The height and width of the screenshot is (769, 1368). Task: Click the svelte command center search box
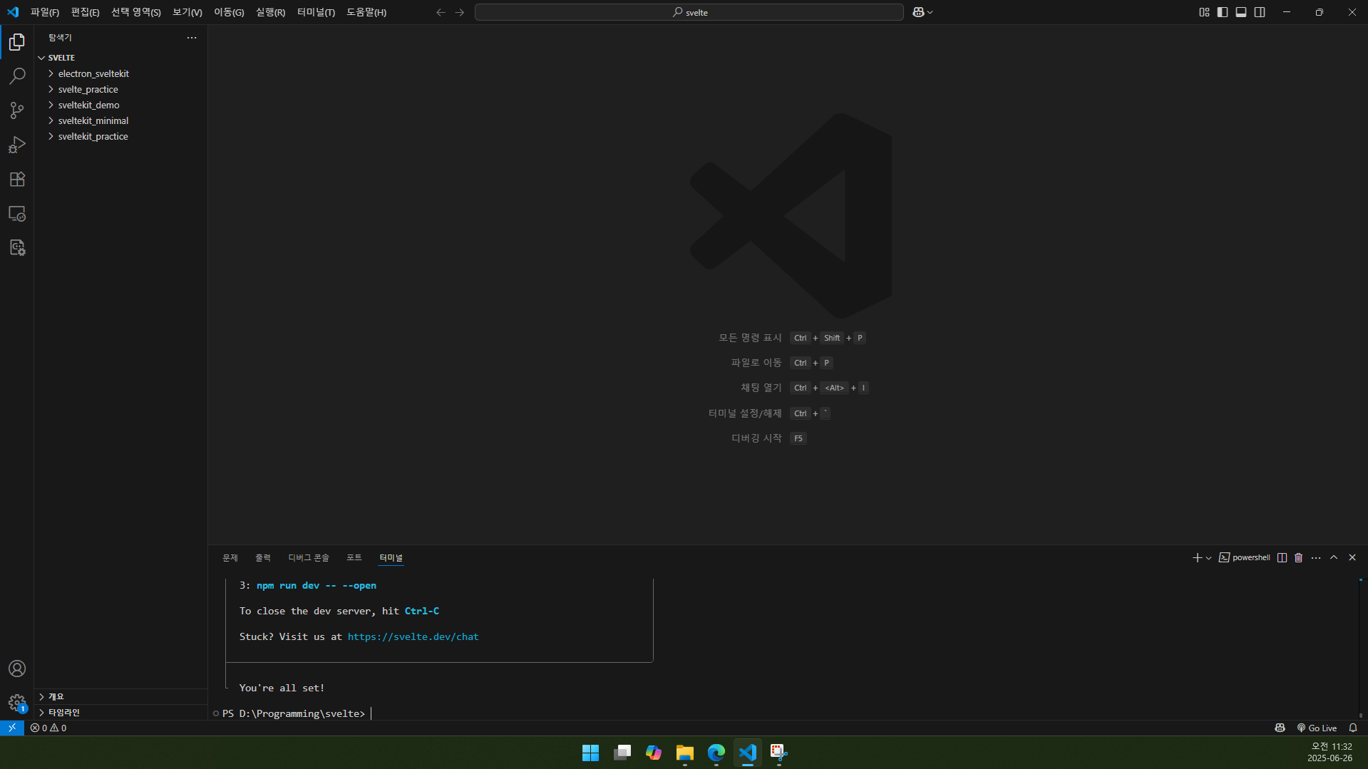689,12
